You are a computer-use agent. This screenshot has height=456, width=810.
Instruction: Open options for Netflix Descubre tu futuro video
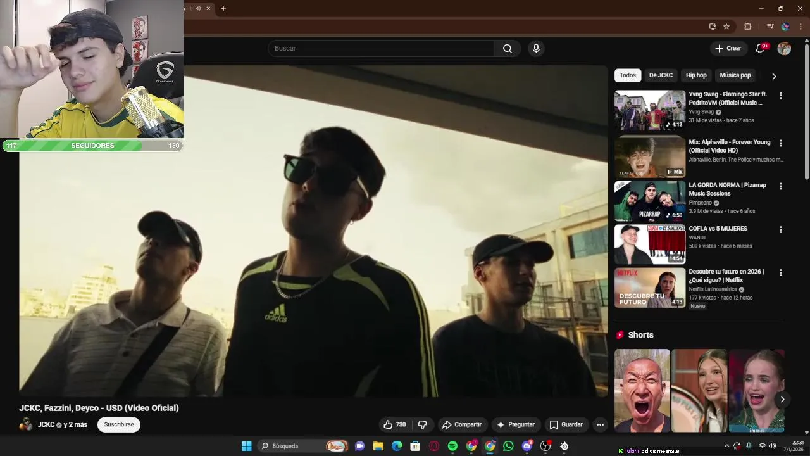click(780, 272)
